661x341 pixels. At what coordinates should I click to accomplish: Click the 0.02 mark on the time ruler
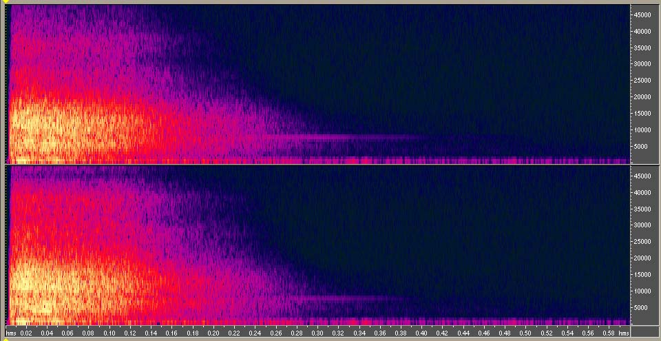pos(26,333)
